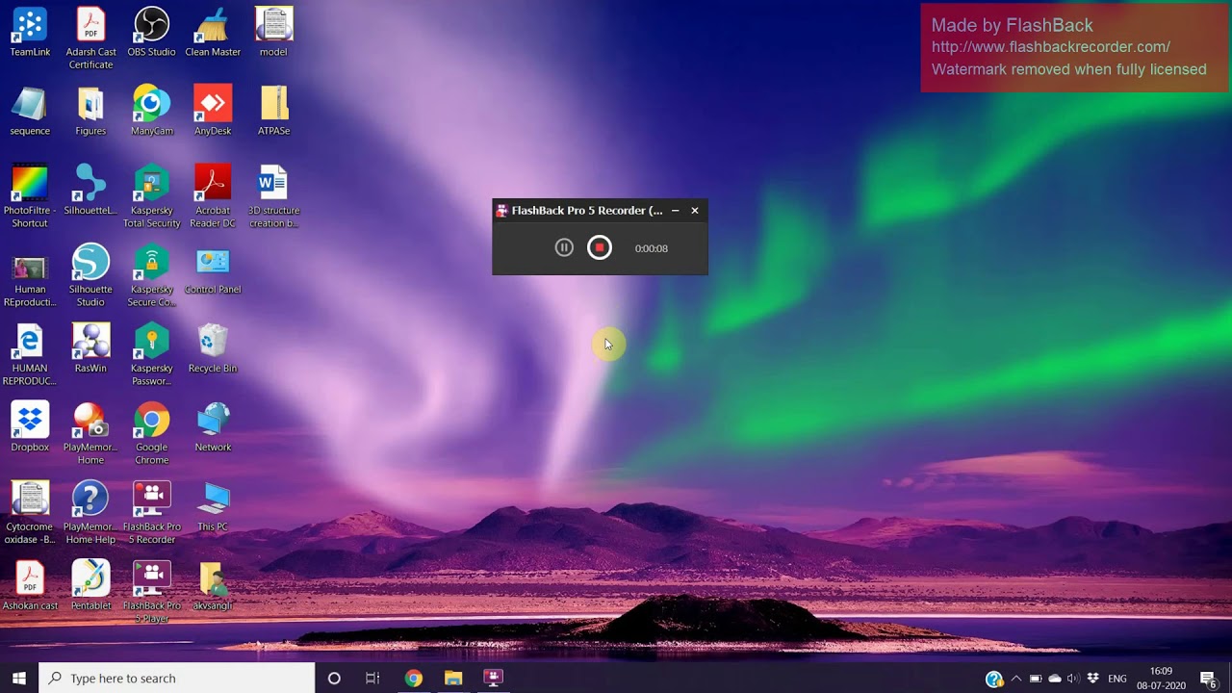
Task: Select the Acrobat Reader DC icon
Action: coord(213,196)
